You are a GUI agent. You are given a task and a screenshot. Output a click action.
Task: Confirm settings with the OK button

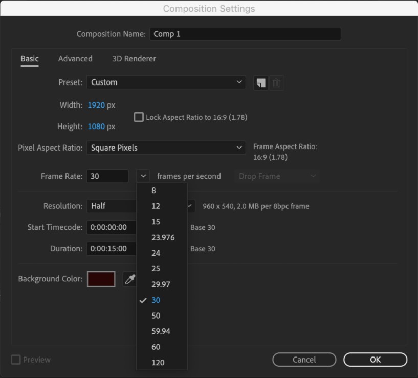coord(375,360)
